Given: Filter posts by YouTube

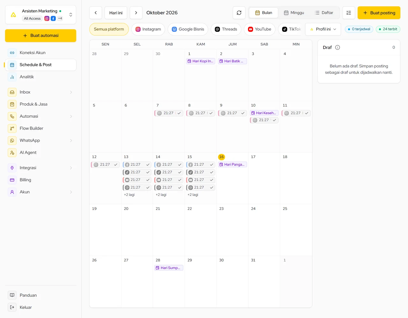Looking at the screenshot, I should [x=259, y=29].
